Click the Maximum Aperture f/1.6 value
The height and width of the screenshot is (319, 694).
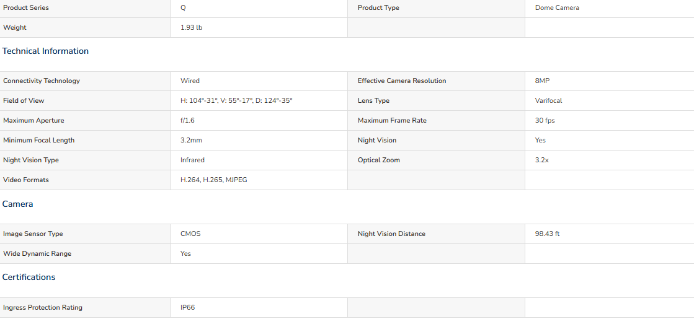point(187,120)
